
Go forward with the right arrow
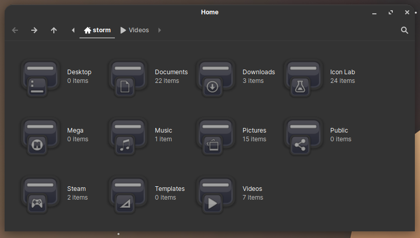[x=34, y=30]
